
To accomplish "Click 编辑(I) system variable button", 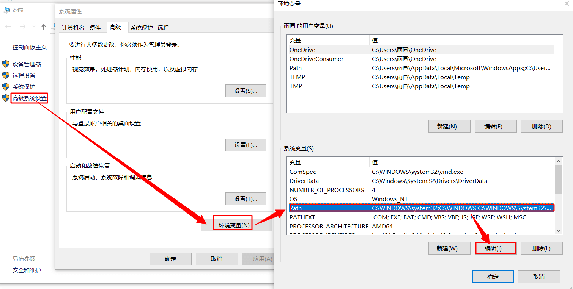I will pyautogui.click(x=496, y=248).
